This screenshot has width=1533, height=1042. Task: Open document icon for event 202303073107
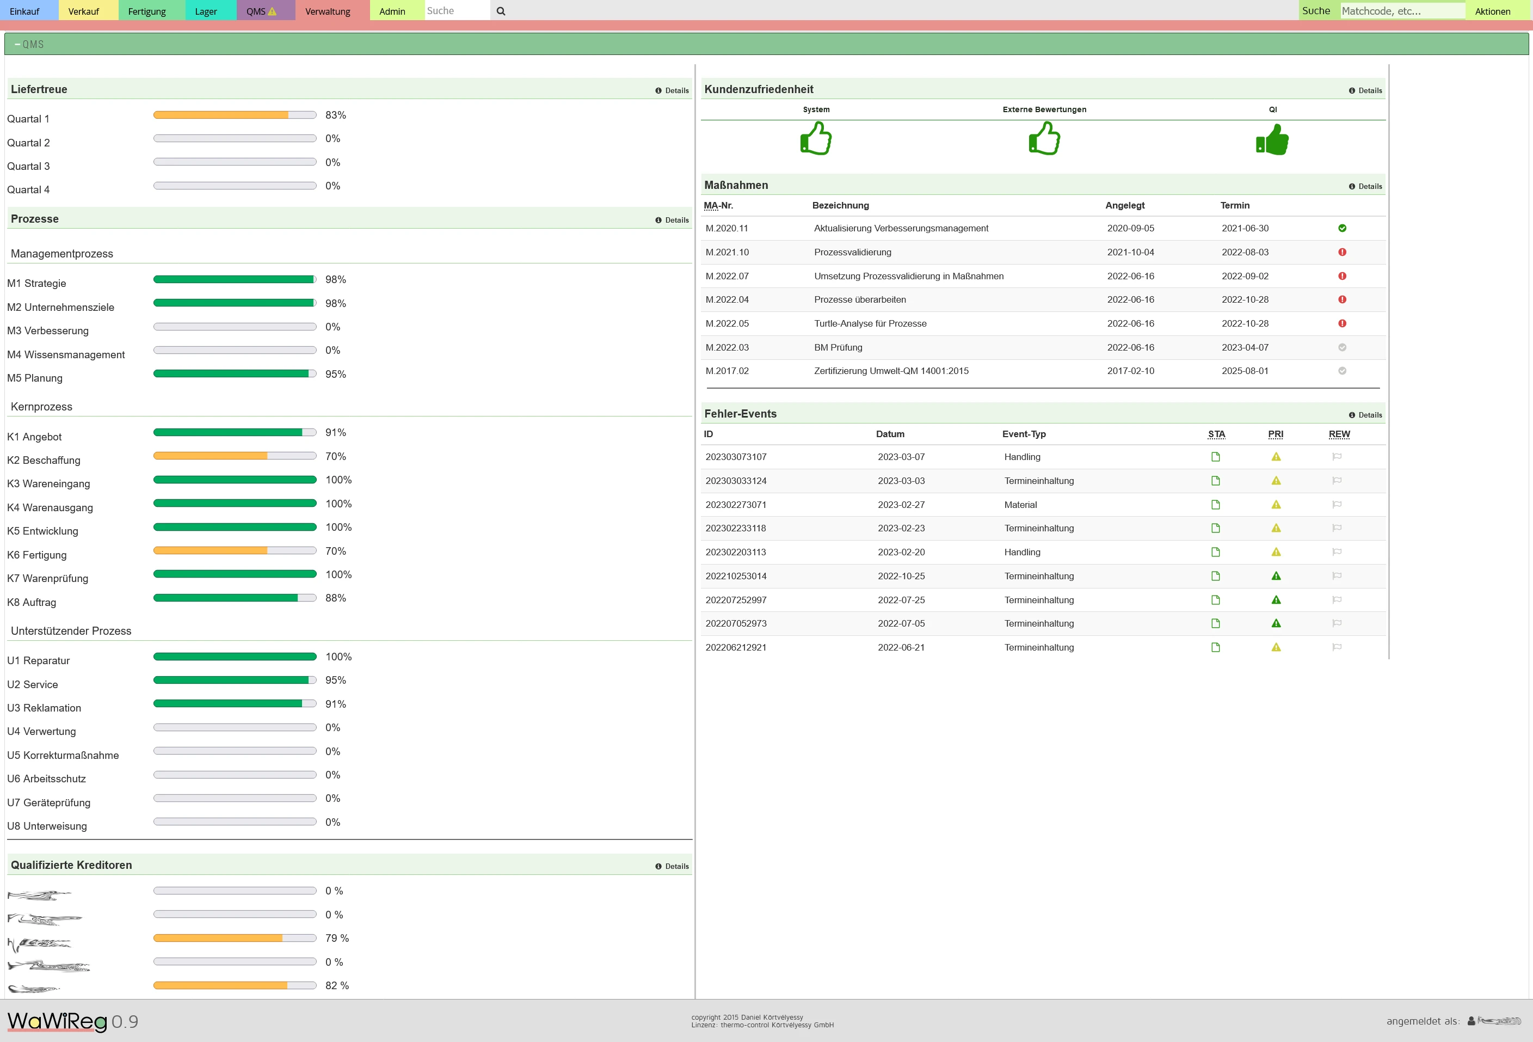tap(1216, 457)
